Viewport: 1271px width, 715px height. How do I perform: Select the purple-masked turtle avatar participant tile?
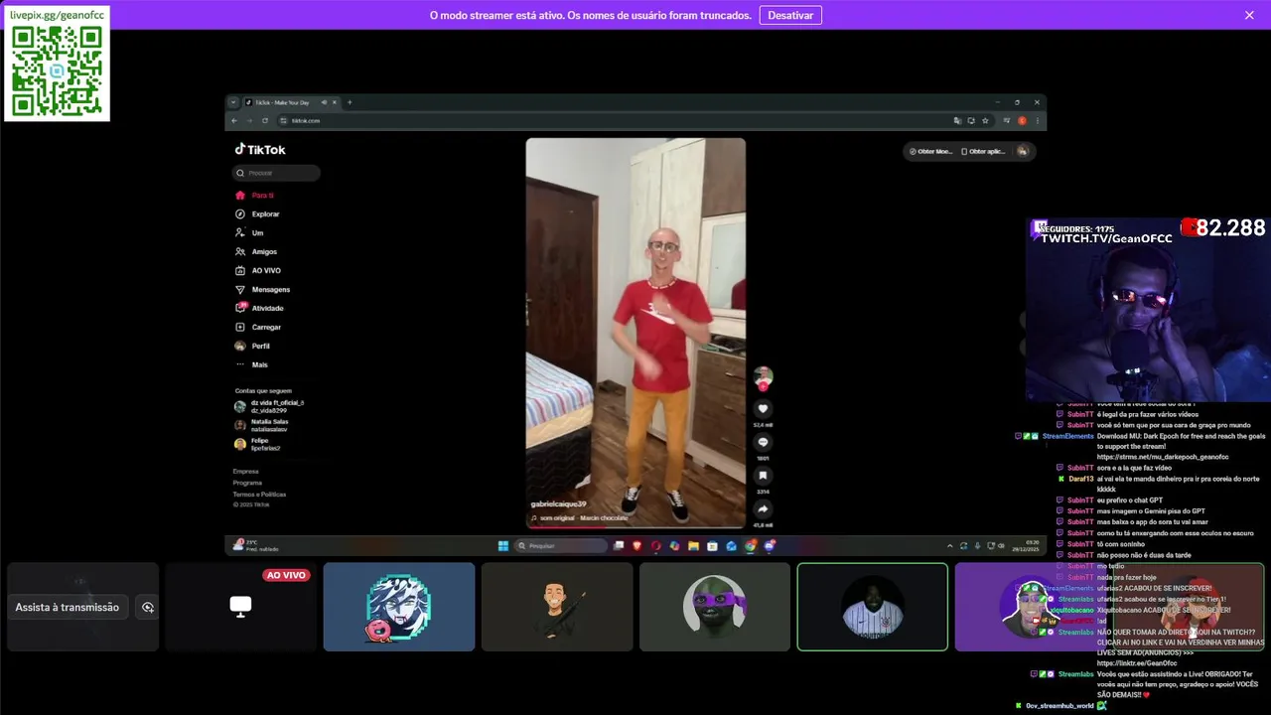click(715, 607)
